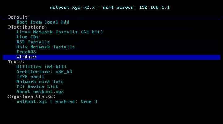
Task: Open Linux Network Installs (64-bit)
Action: [x=59, y=32]
